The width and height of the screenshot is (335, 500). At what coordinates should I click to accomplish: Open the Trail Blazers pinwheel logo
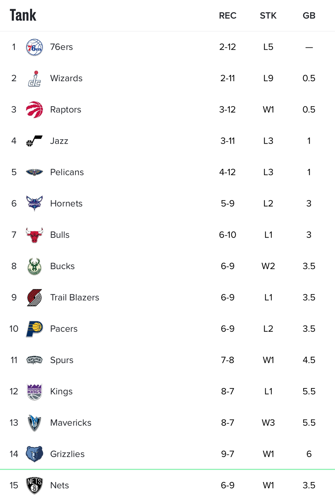pyautogui.click(x=34, y=297)
